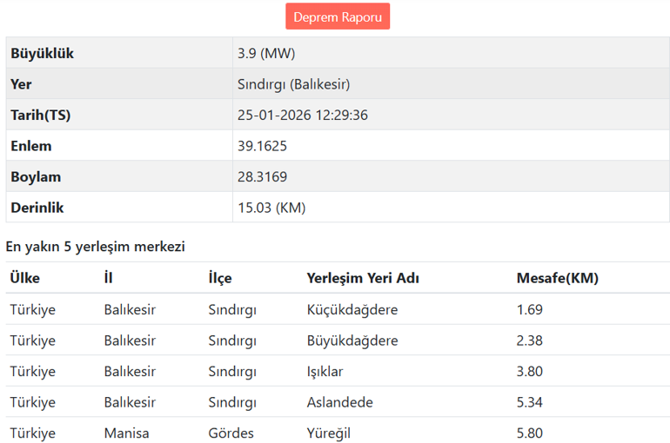Click the İlçe column header
Screen dimensions: 670x443
(x=220, y=278)
